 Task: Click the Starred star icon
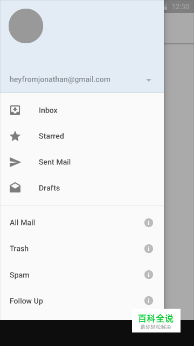pyautogui.click(x=15, y=136)
